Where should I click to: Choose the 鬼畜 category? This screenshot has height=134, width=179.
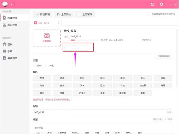click(62, 93)
